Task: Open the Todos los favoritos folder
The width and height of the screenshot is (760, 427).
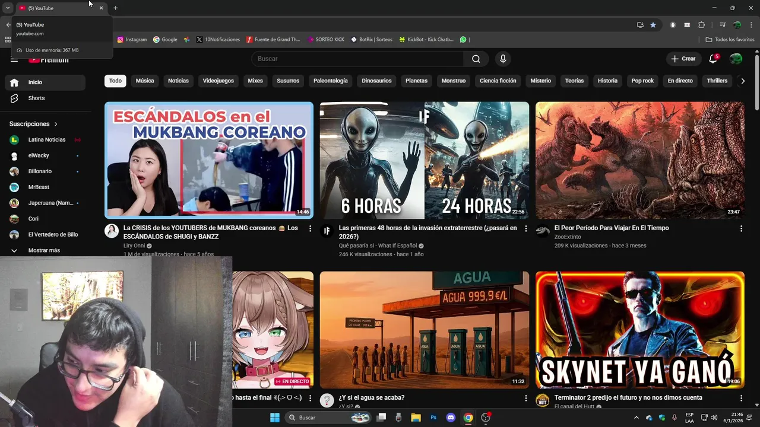Action: point(730,40)
